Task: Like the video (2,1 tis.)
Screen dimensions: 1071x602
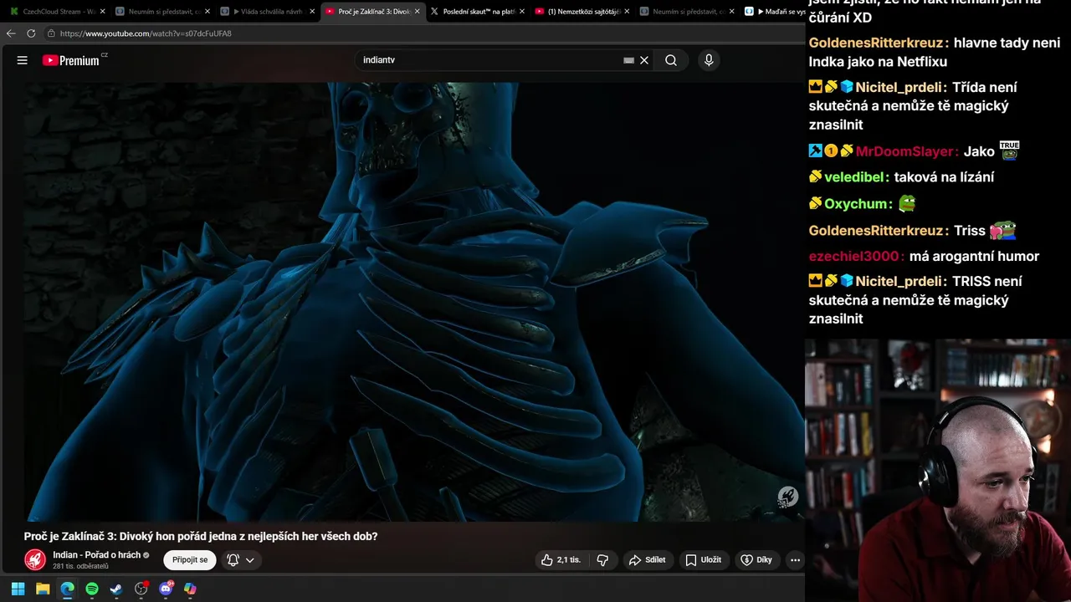Action: pyautogui.click(x=560, y=560)
